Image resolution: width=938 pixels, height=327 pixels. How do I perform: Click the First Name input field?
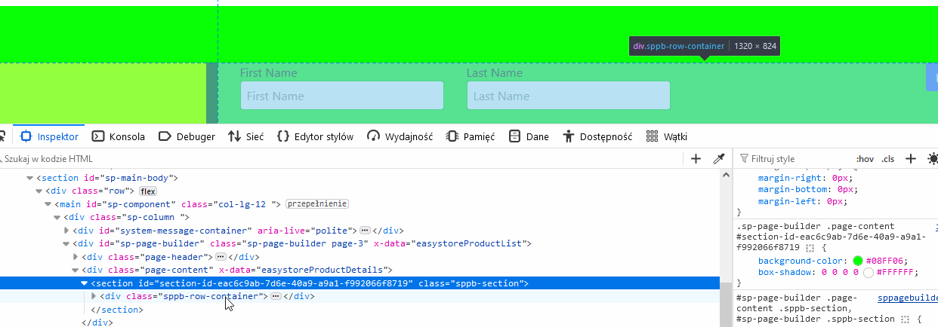pyautogui.click(x=341, y=96)
